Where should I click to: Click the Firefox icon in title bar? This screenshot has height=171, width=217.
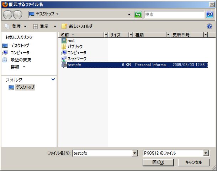point(5,4)
